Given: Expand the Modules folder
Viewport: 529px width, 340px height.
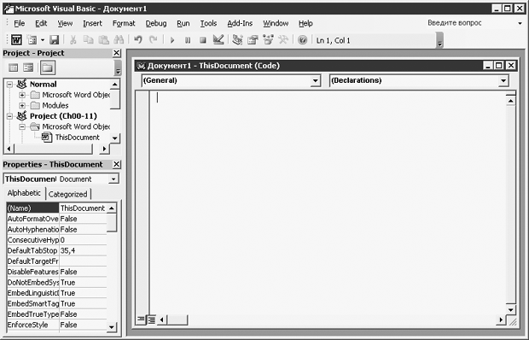Looking at the screenshot, I should tap(22, 105).
